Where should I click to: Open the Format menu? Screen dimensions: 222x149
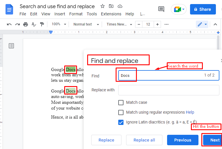coord(76,14)
